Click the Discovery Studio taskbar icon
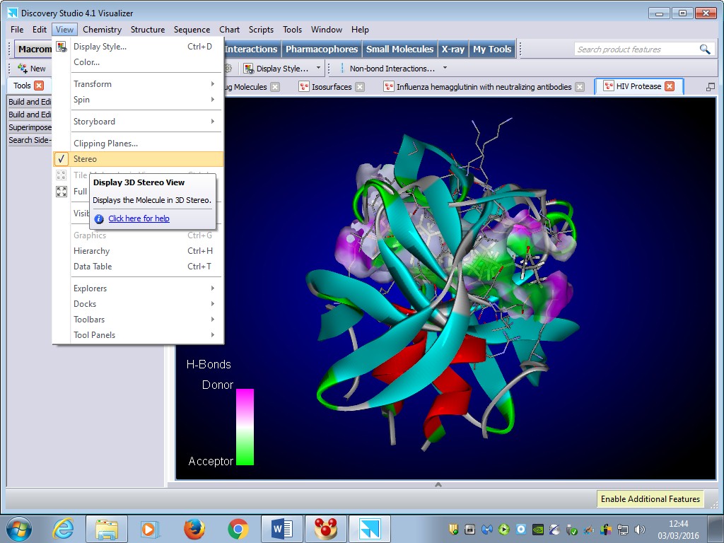The height and width of the screenshot is (543, 724). pos(369,528)
